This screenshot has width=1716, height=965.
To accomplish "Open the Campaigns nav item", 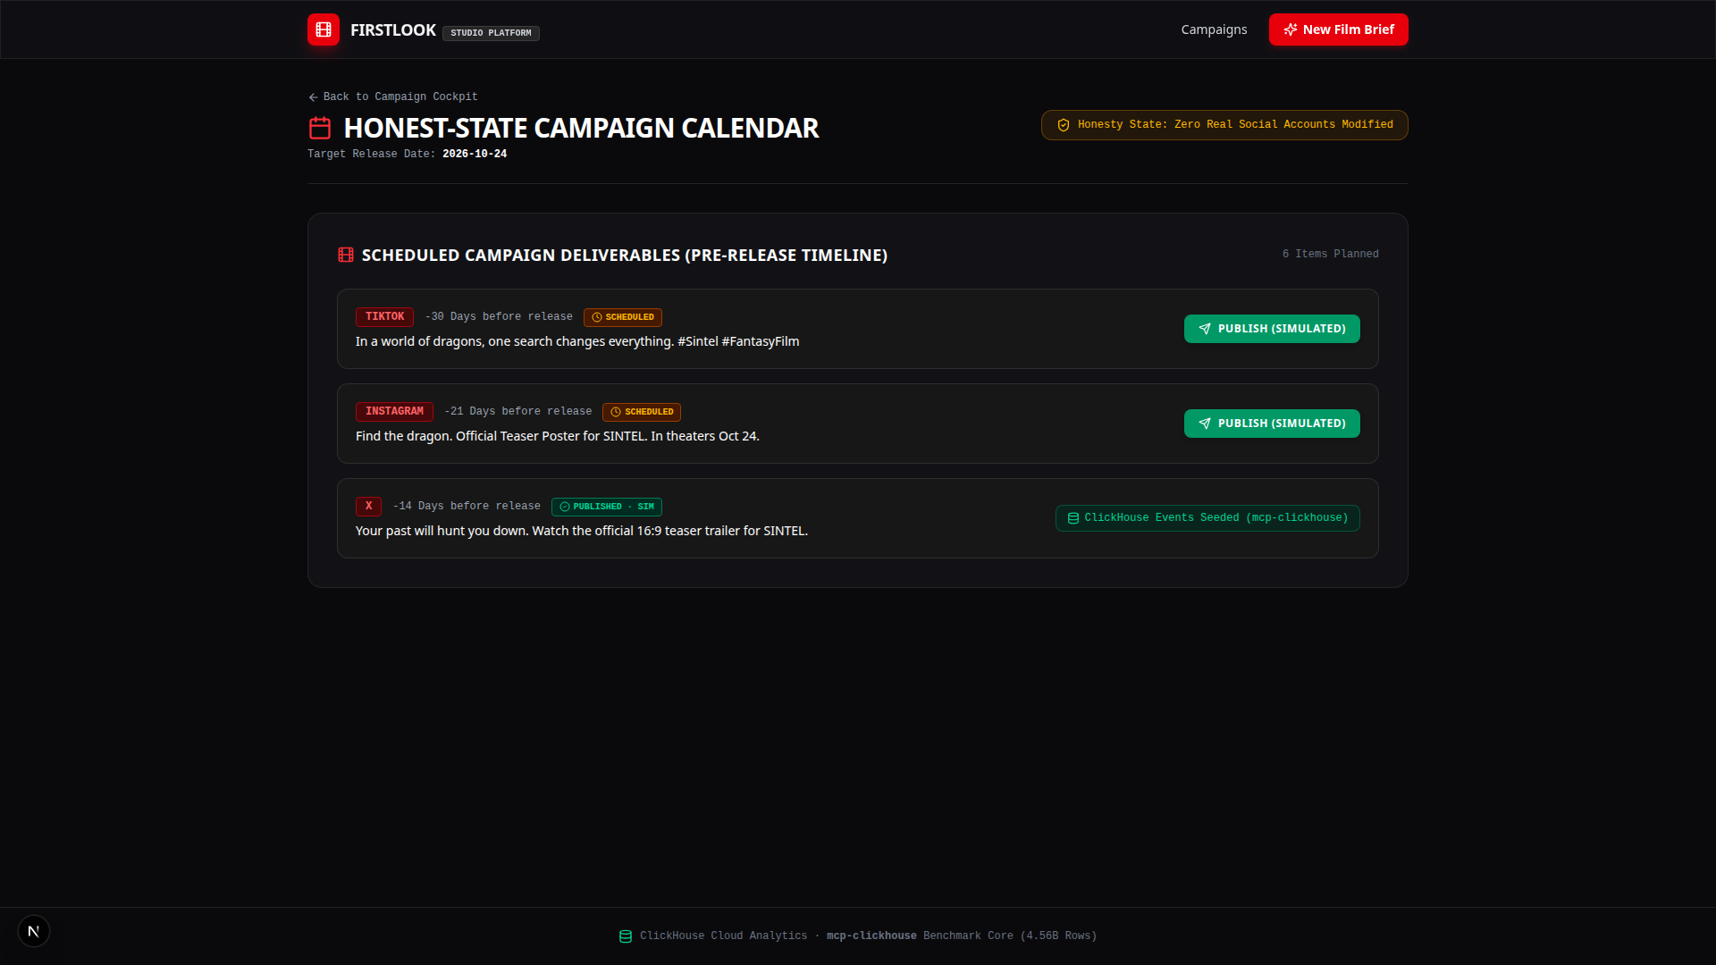I will (1214, 29).
